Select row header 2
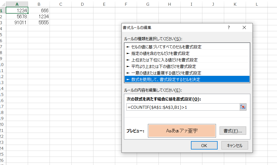This screenshot has width=277, height=165. point(2,16)
